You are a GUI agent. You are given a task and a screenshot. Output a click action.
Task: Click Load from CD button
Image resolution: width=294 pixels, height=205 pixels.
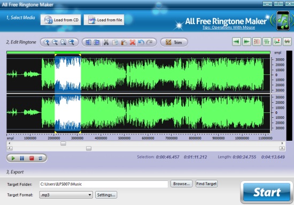click(61, 20)
